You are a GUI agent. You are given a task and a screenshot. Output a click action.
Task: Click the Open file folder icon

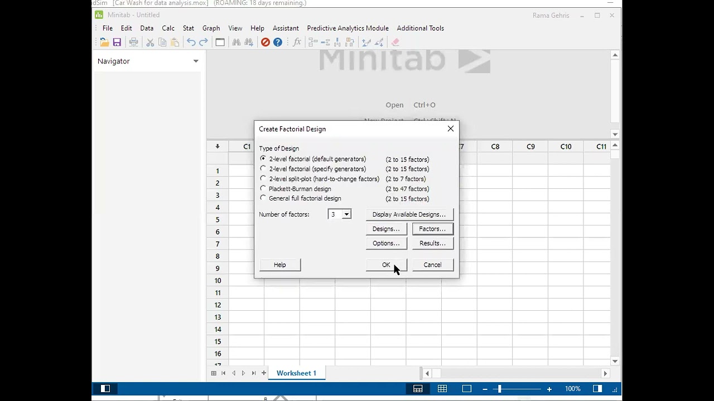click(x=104, y=42)
